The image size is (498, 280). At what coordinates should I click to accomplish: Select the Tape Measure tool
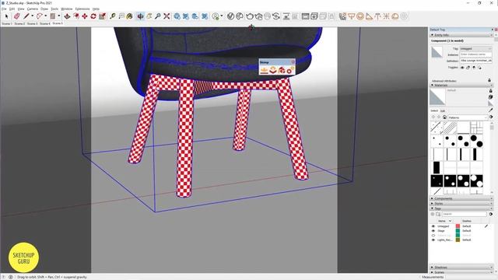pyautogui.click(x=112, y=16)
